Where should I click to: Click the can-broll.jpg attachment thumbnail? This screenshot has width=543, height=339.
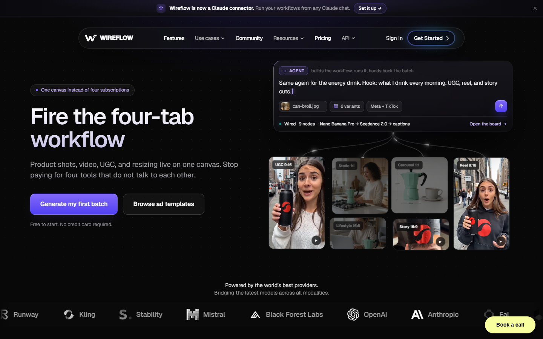point(285,106)
